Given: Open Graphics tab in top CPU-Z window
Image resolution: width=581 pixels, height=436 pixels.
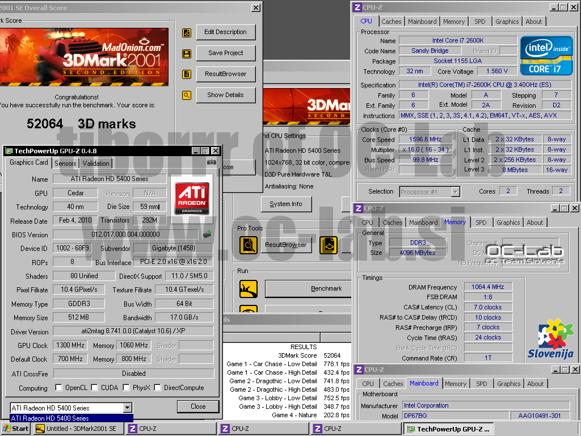Looking at the screenshot, I should point(507,22).
